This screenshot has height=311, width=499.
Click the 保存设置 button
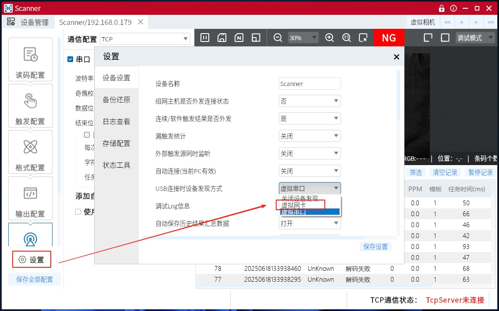tap(376, 246)
